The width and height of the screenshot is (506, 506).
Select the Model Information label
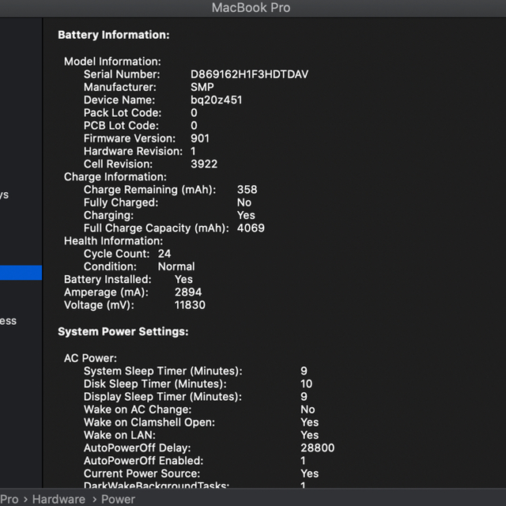click(x=112, y=62)
